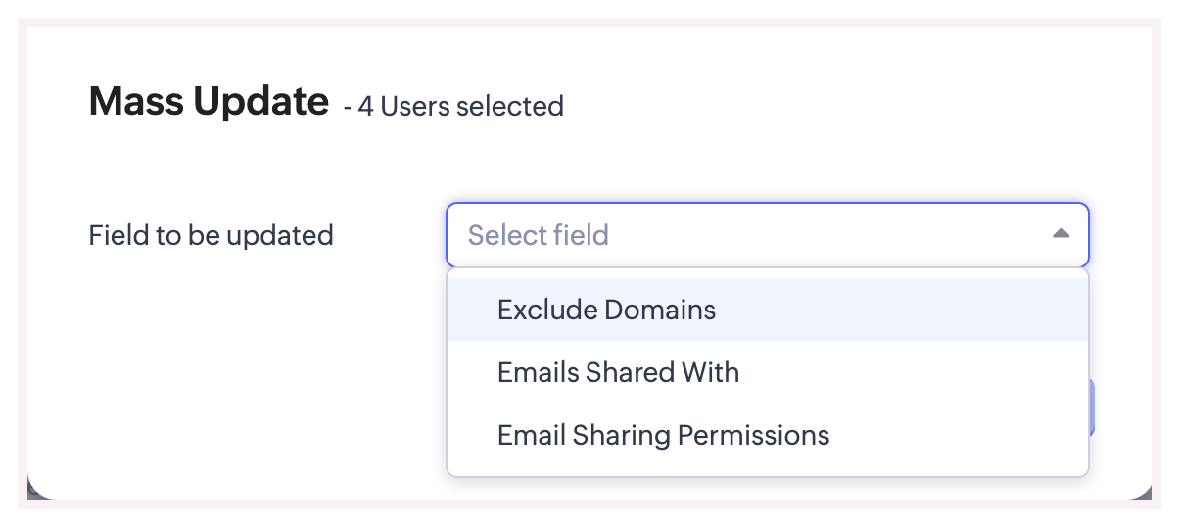1179x527 pixels.
Task: Click the users selected count beside Mass Update
Action: (x=460, y=106)
